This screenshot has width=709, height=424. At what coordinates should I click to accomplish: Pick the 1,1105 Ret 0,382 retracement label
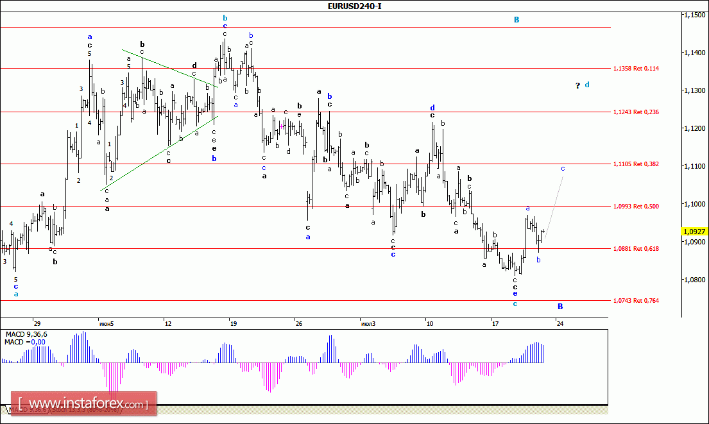(636, 164)
